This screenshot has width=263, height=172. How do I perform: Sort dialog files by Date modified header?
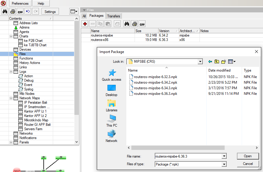click(x=224, y=70)
